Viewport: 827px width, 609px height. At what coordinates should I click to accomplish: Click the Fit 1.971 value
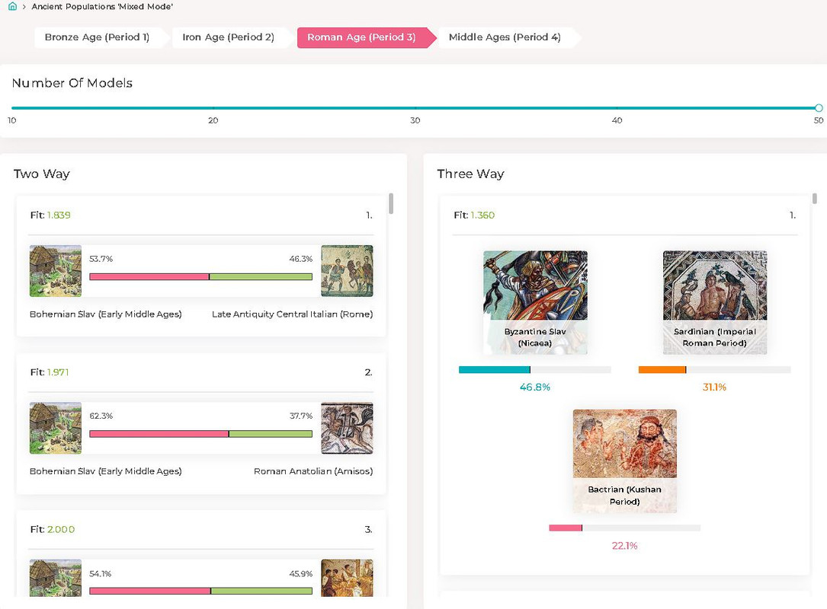point(58,372)
